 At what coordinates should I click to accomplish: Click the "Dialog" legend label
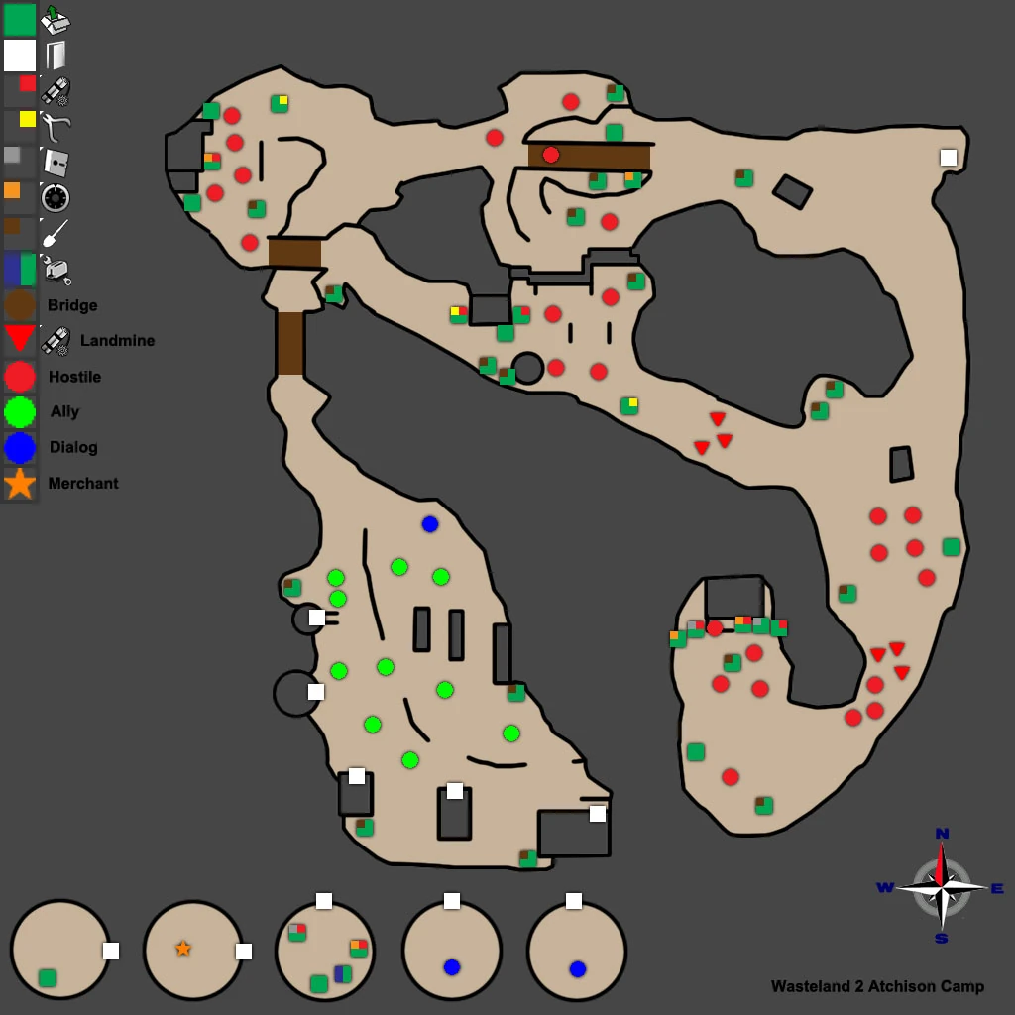(73, 447)
